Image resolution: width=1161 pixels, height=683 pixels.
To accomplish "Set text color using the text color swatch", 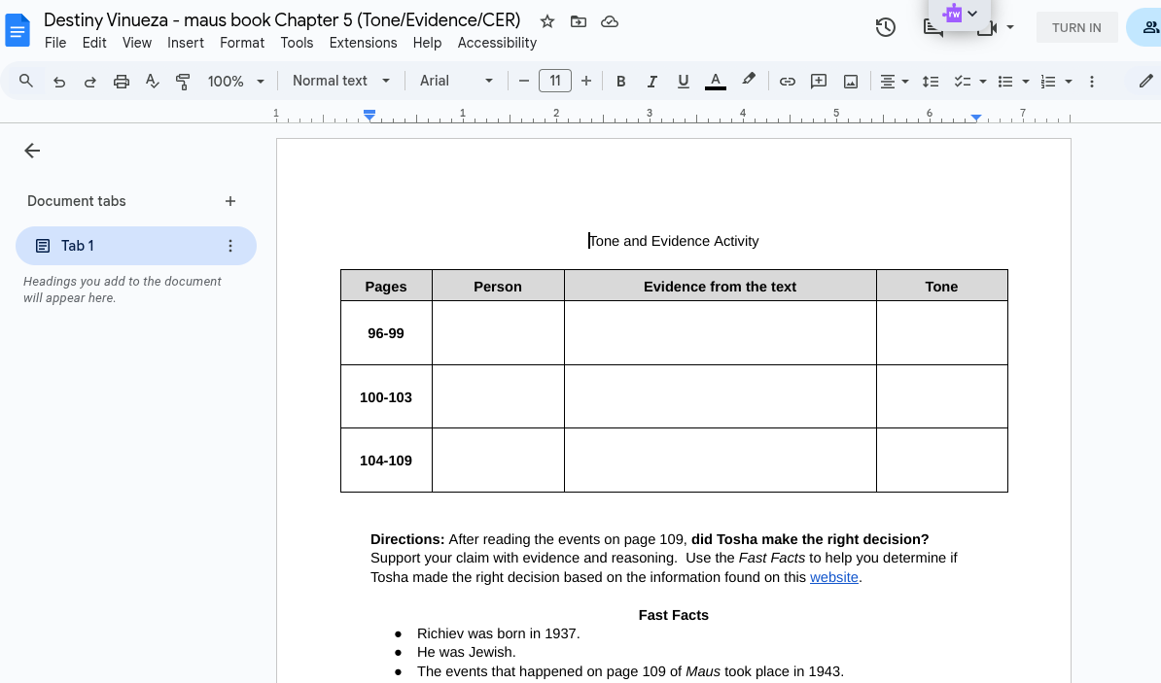I will click(x=715, y=81).
